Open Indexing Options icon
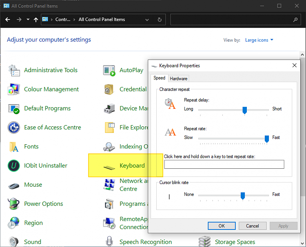Image resolution: width=306 pixels, height=247 pixels. [x=109, y=147]
